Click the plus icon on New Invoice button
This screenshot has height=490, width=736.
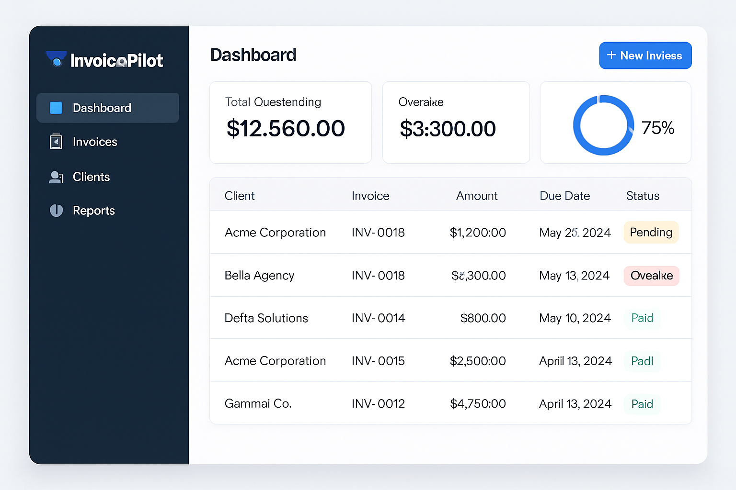pyautogui.click(x=612, y=56)
